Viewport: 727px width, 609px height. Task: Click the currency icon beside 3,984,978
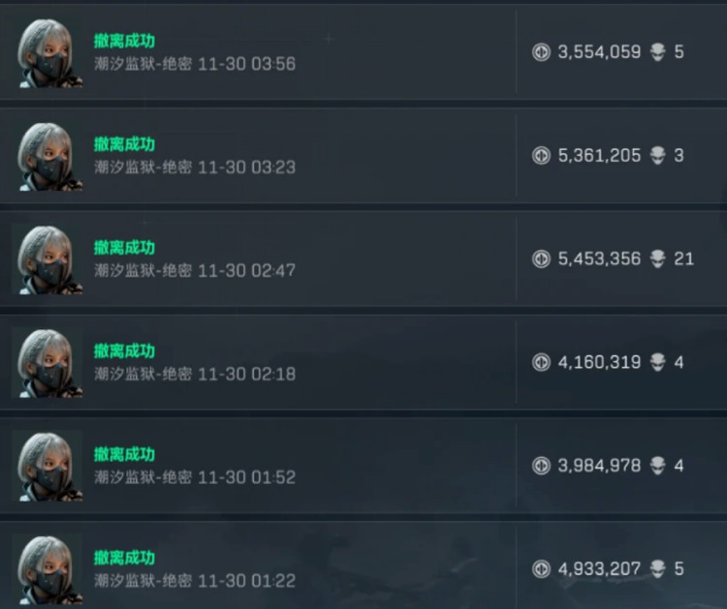click(541, 466)
